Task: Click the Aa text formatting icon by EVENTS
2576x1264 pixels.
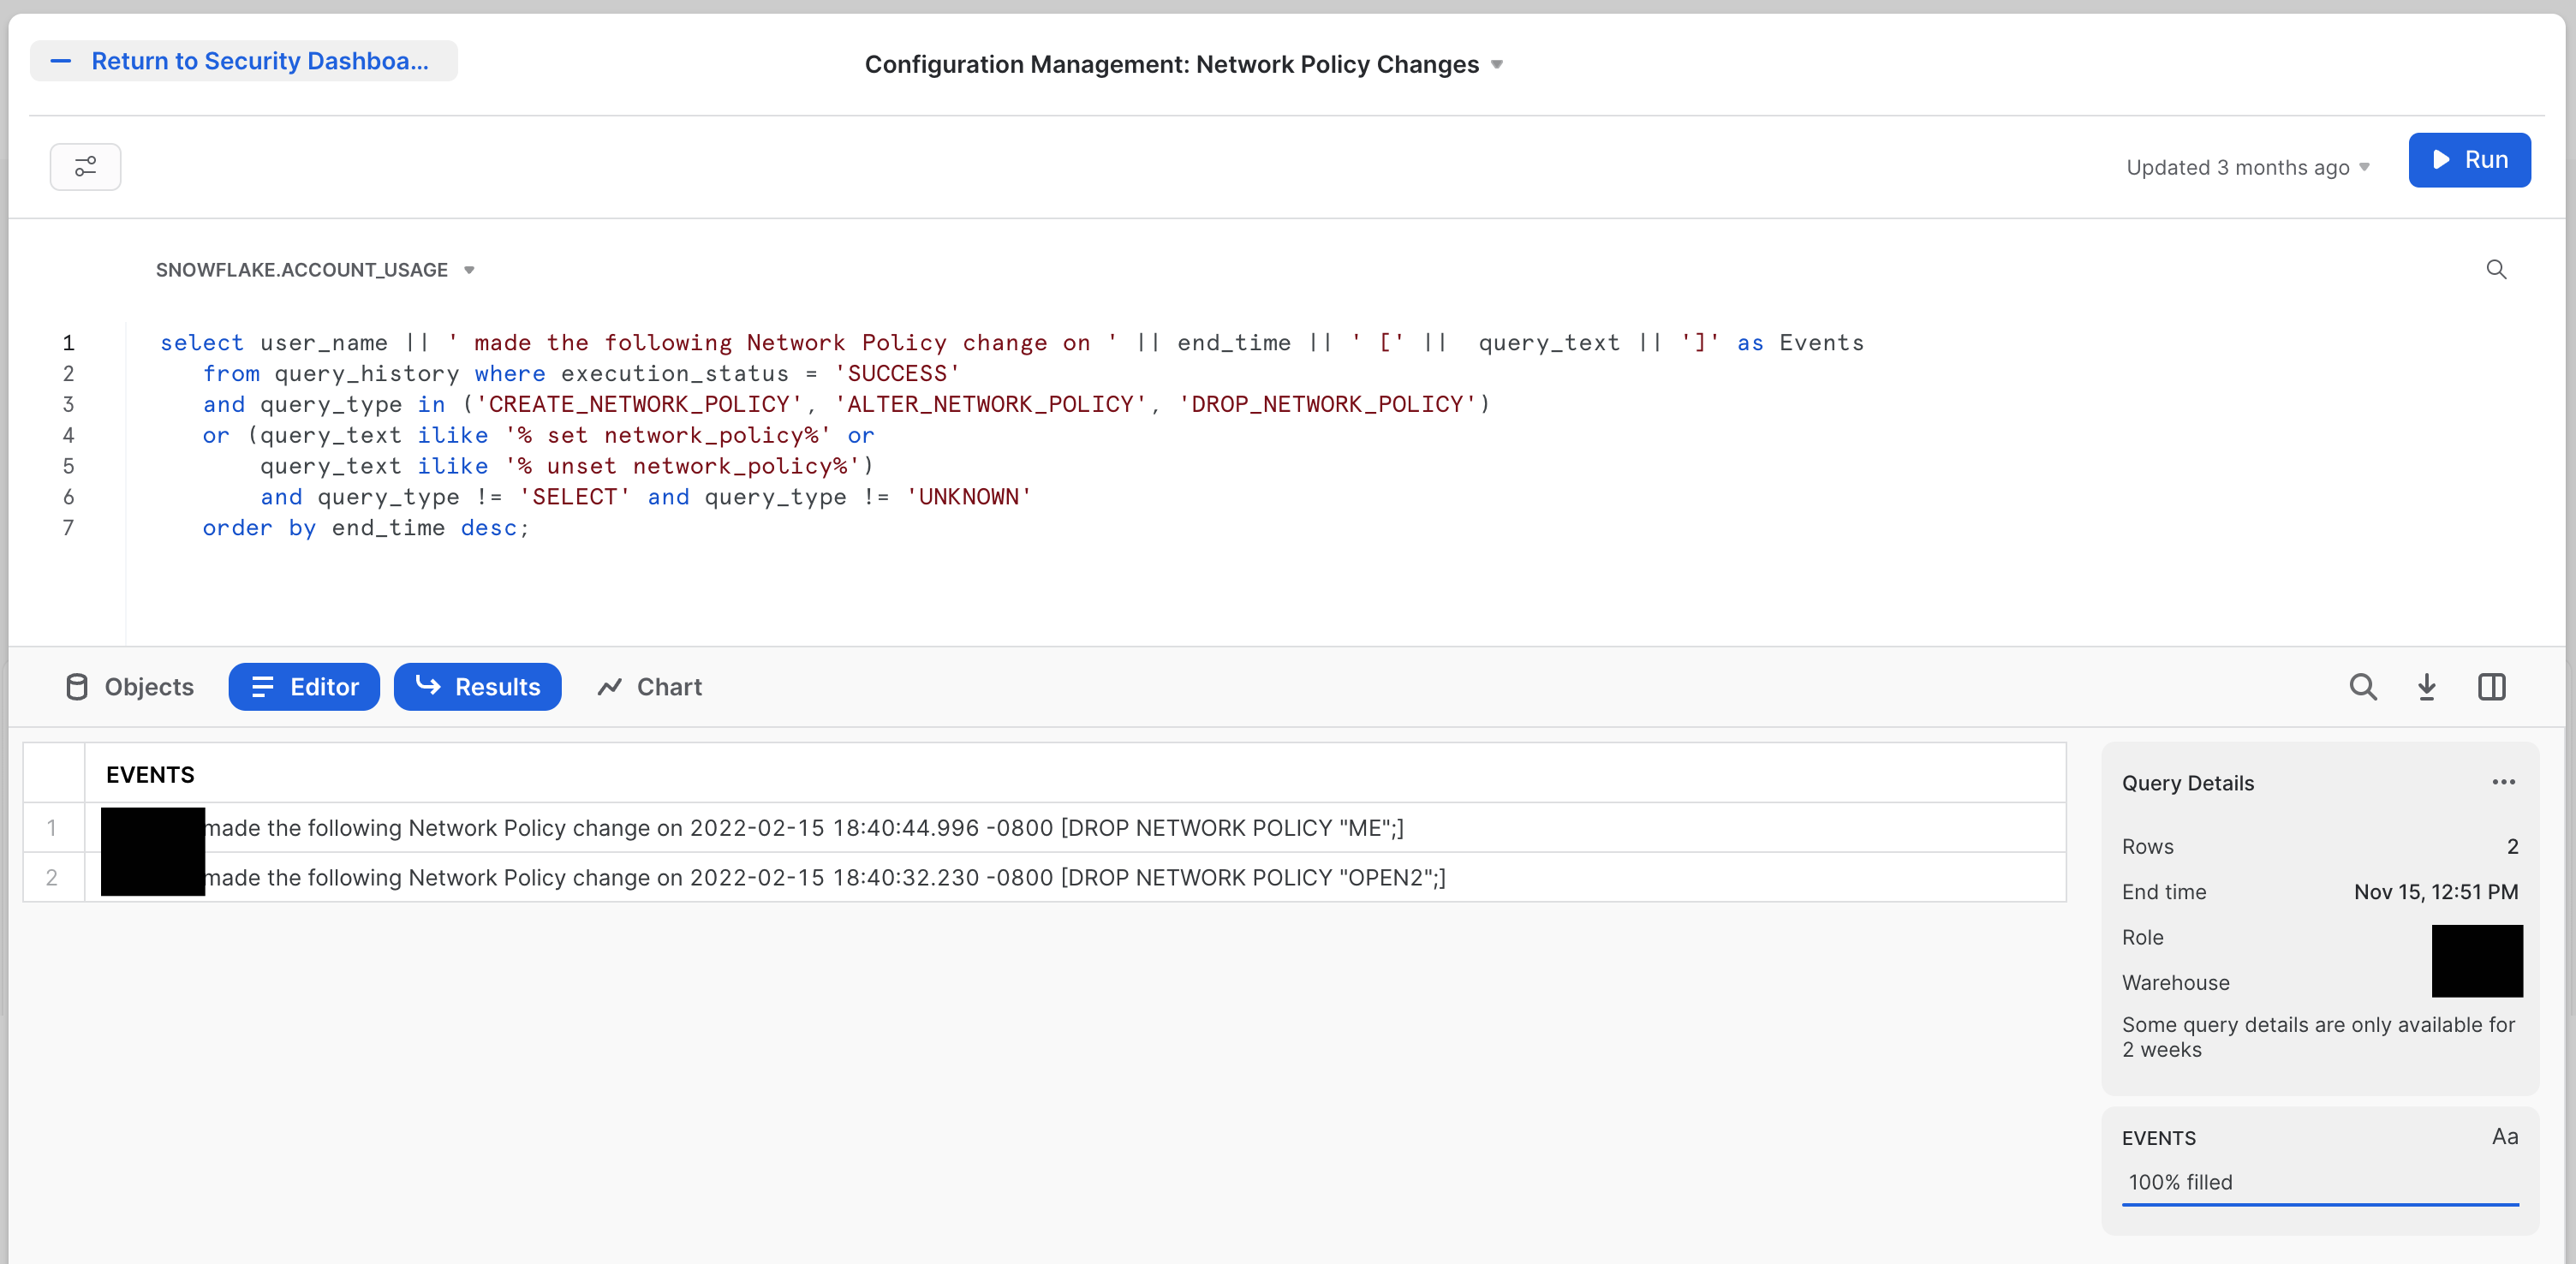Action: [x=2506, y=1137]
